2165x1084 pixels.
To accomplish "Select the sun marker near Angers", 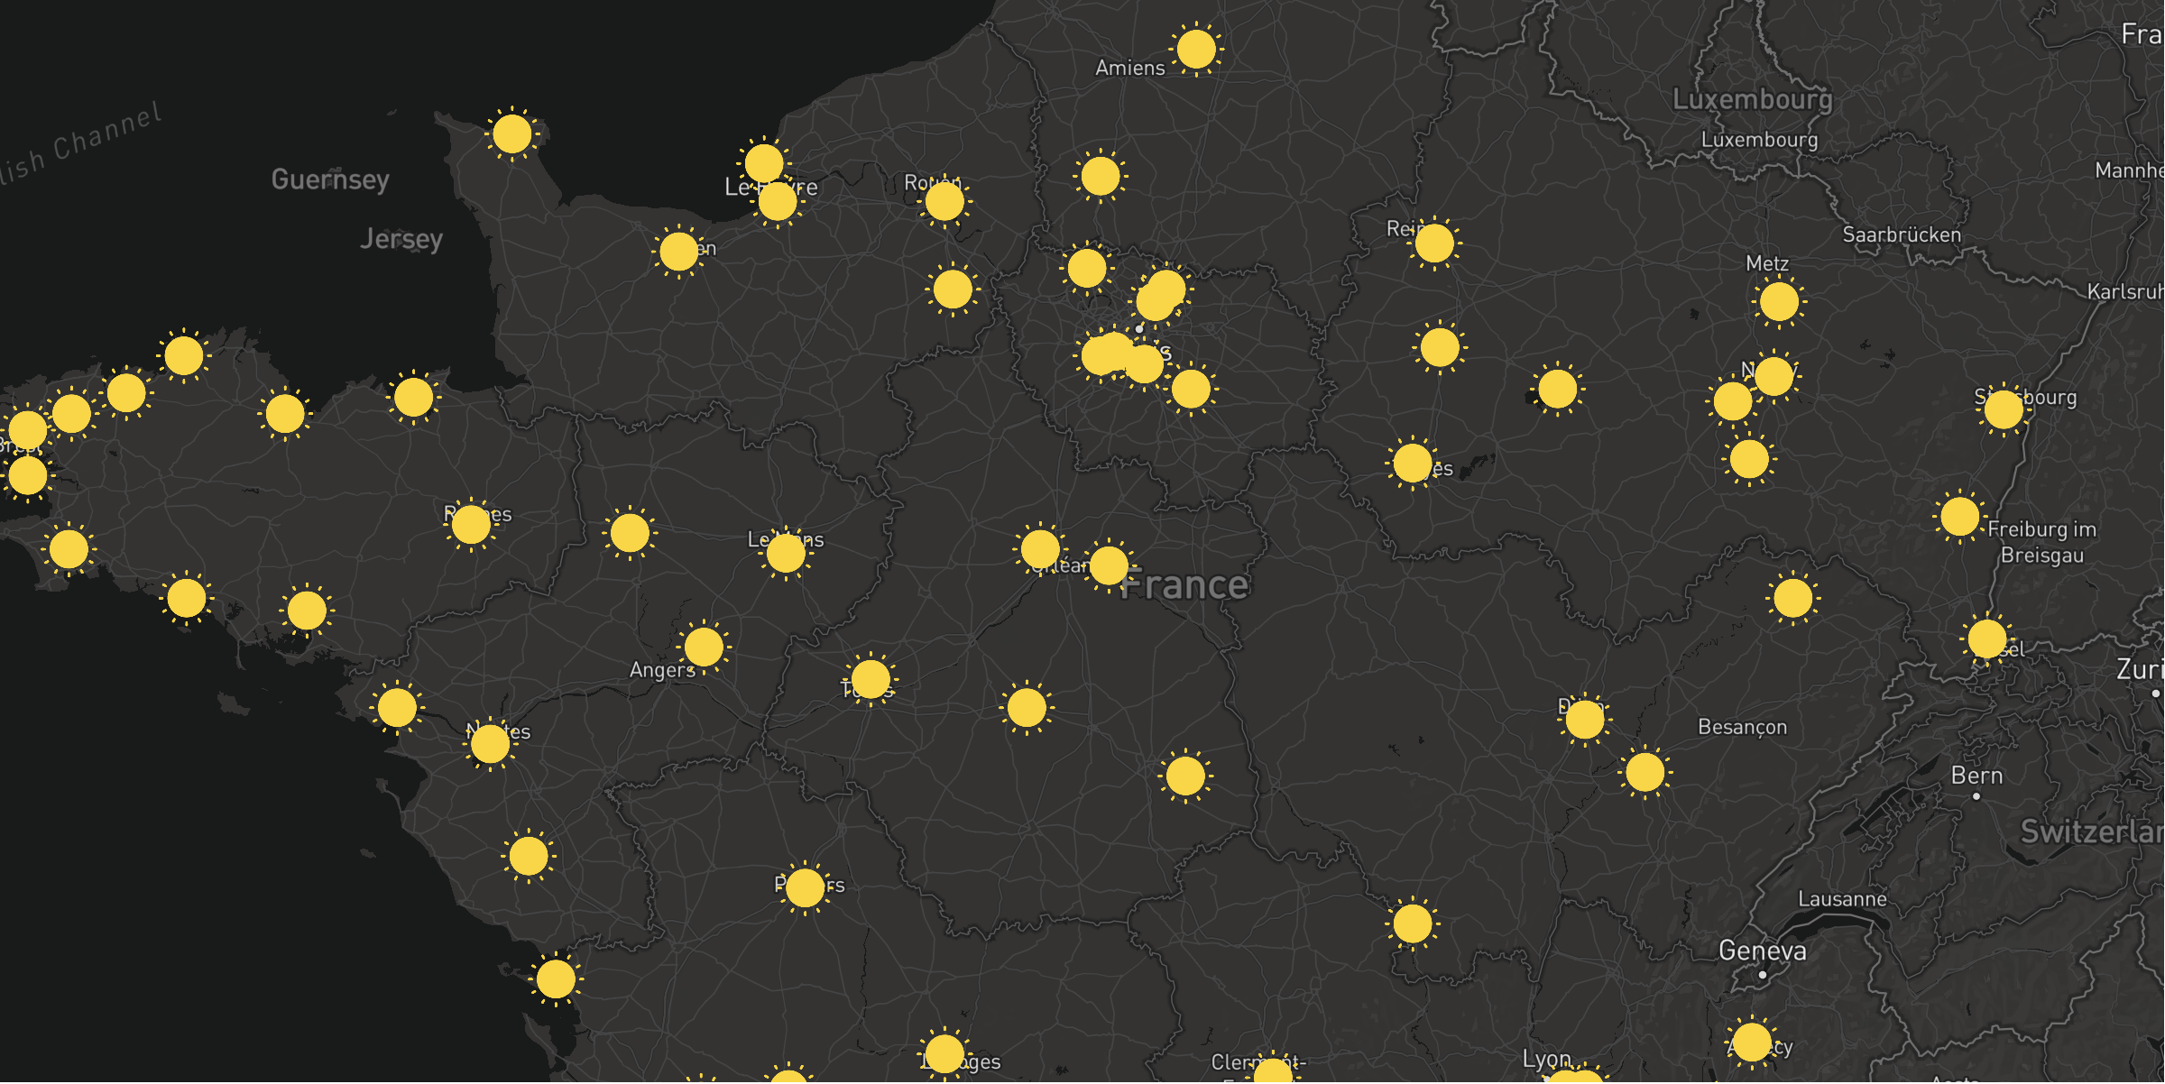I will (703, 647).
